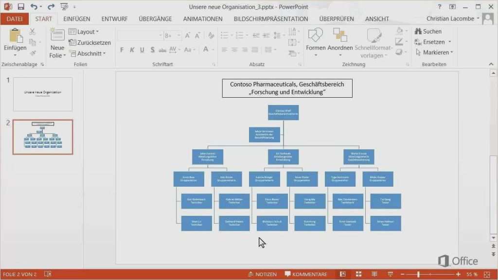The width and height of the screenshot is (498, 280).
Task: Enable bullet list formatting
Action: tap(225, 35)
